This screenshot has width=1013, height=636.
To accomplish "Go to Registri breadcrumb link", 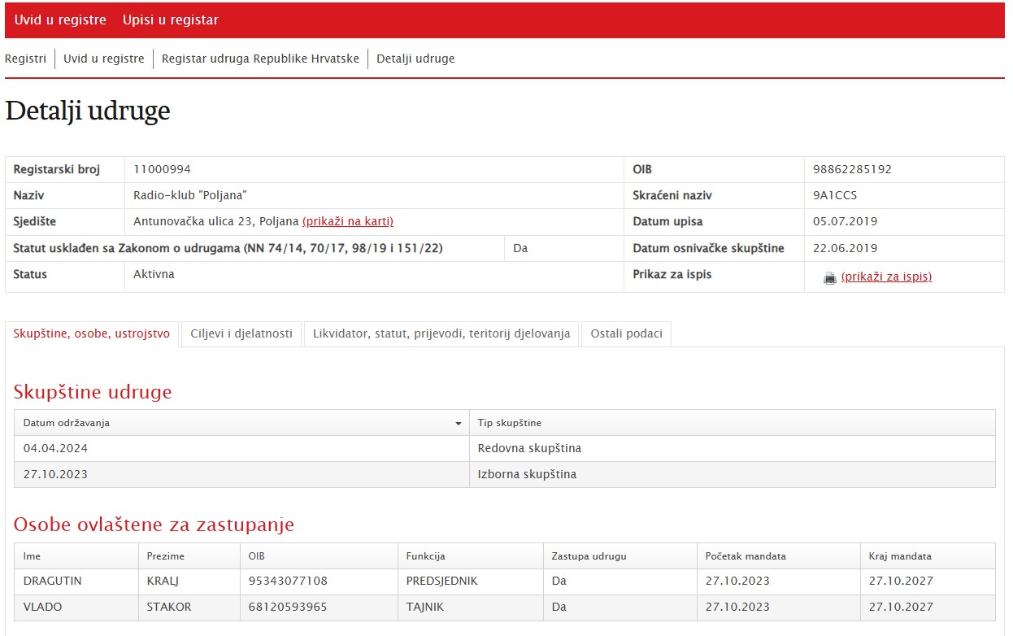I will (26, 59).
